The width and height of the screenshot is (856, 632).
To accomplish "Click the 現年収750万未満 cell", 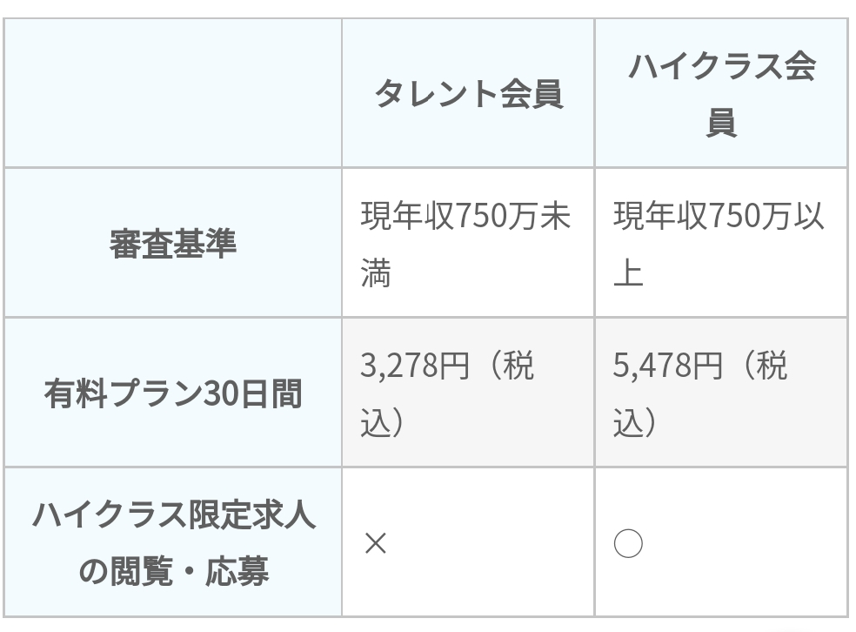I will [468, 243].
